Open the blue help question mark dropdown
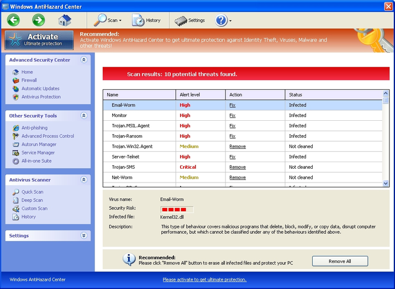This screenshot has width=395, height=289. (x=223, y=20)
